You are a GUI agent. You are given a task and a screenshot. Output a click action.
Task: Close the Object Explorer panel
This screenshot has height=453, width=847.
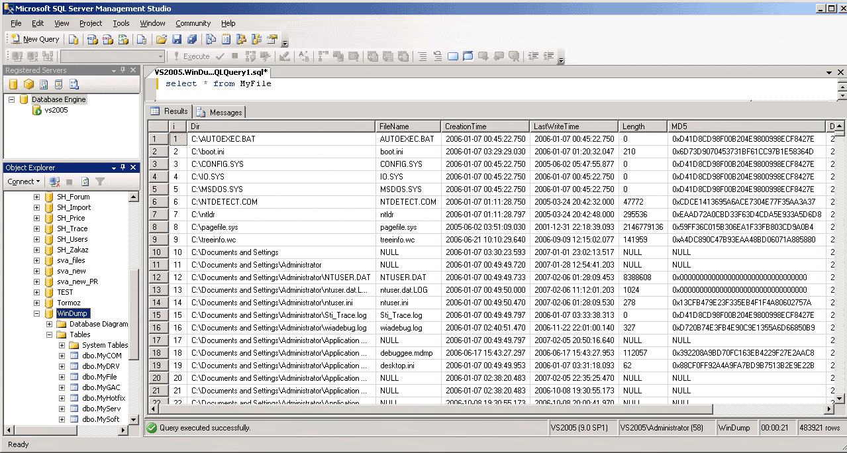[x=133, y=168]
